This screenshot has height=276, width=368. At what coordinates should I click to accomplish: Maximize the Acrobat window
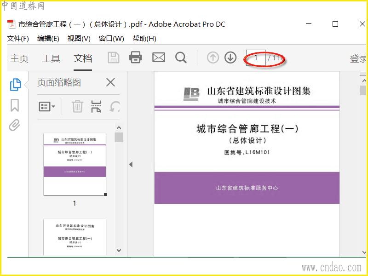click(x=335, y=24)
